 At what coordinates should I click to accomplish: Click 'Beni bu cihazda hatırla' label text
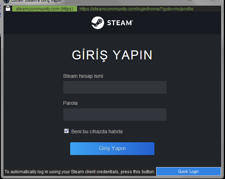(x=97, y=131)
